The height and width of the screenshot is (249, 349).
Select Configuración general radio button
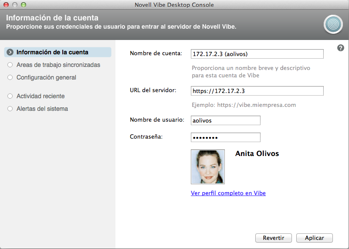click(10, 77)
